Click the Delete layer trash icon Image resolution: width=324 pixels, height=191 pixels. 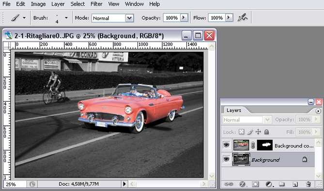pos(309,184)
